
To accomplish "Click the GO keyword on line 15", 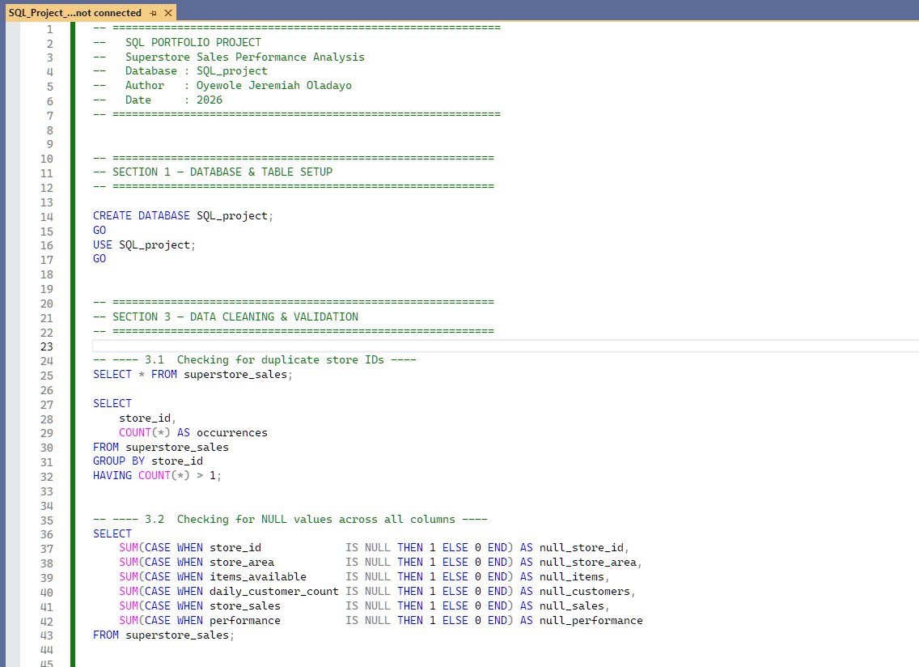I will [100, 230].
